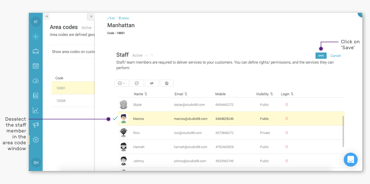
Task: Click the plus add icon in sidebar
Action: [36, 37]
